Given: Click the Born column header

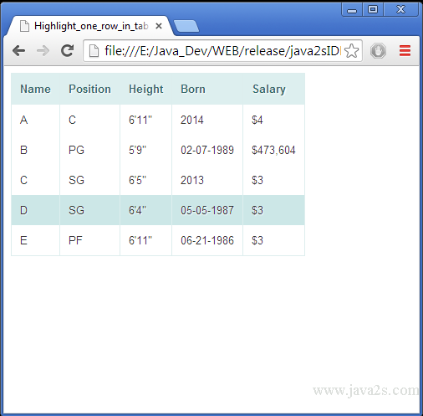Looking at the screenshot, I should [x=207, y=89].
